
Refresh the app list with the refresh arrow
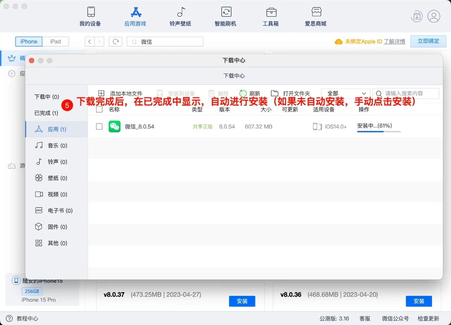[115, 41]
